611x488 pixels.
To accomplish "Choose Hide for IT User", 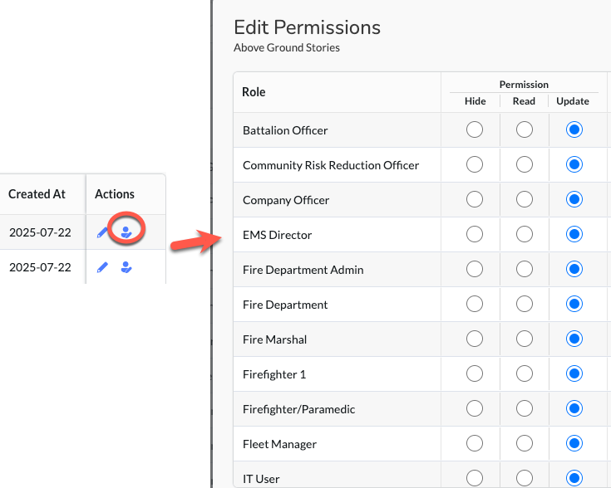I will click(474, 478).
